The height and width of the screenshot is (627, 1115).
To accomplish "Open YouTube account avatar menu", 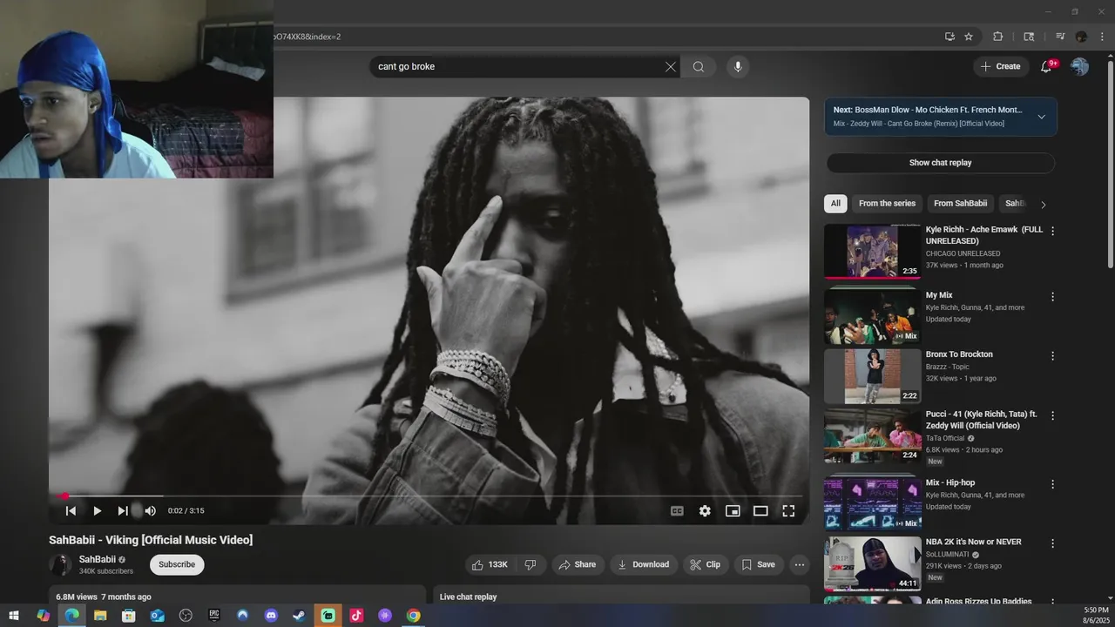I will (x=1079, y=66).
